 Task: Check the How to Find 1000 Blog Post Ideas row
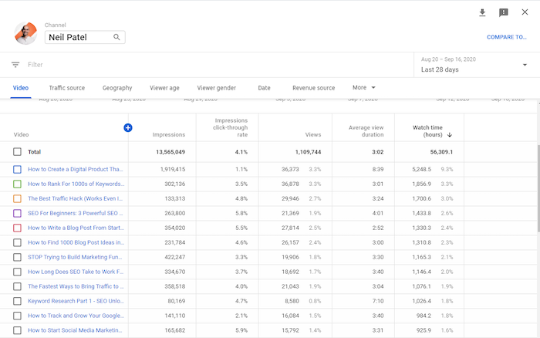[17, 242]
